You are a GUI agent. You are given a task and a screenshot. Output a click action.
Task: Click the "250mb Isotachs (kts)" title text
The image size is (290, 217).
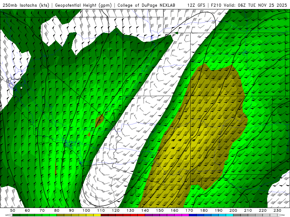coord(26,5)
